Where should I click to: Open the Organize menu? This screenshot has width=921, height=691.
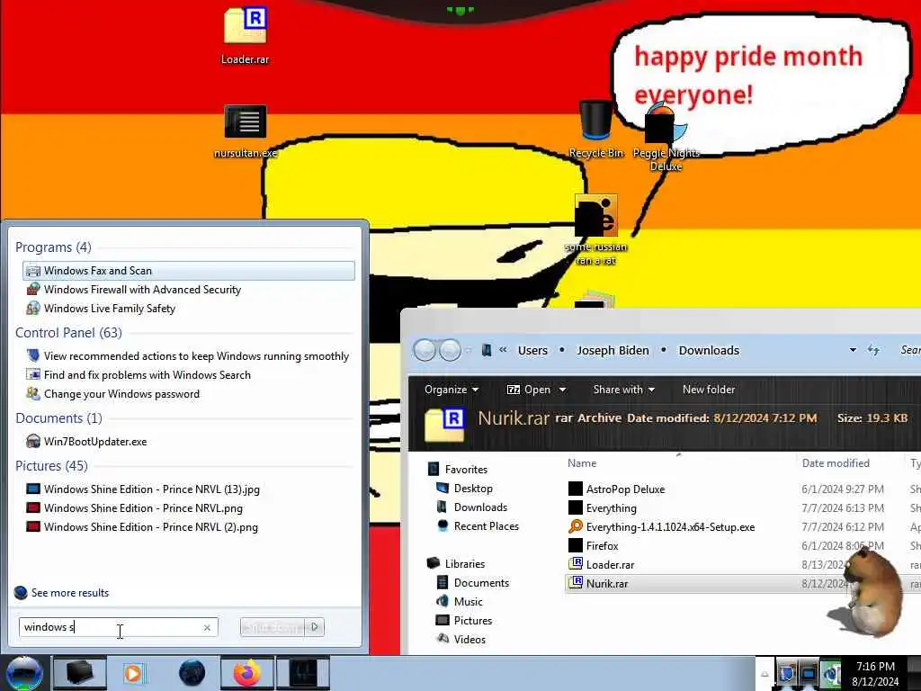pyautogui.click(x=452, y=389)
